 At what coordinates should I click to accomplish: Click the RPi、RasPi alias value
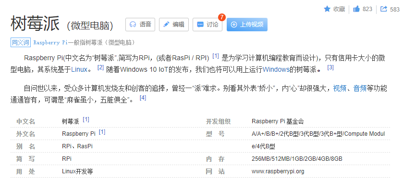[x=77, y=146]
